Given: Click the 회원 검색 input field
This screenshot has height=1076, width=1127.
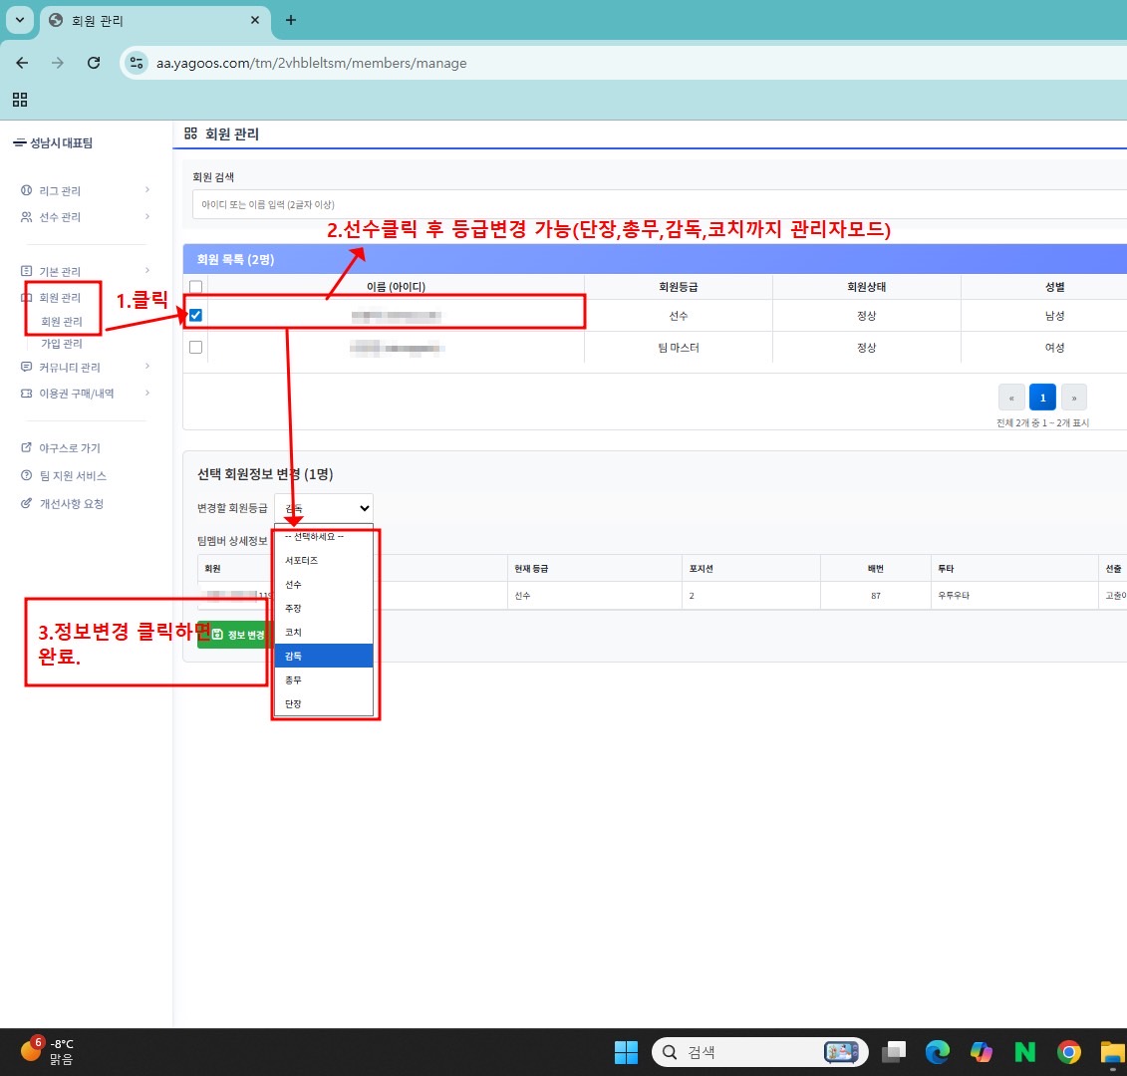Looking at the screenshot, I should pos(658,204).
